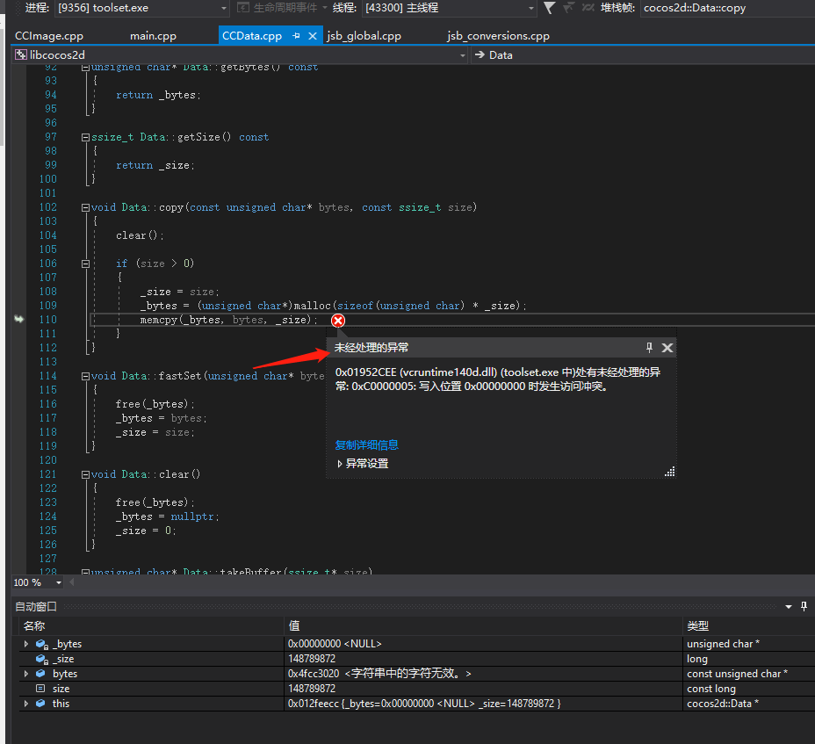Close the unhandled exception popup
Image resolution: width=815 pixels, height=744 pixels.
click(667, 348)
